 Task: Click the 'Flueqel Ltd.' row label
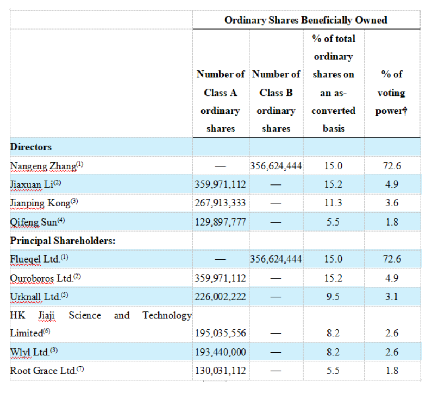36,259
